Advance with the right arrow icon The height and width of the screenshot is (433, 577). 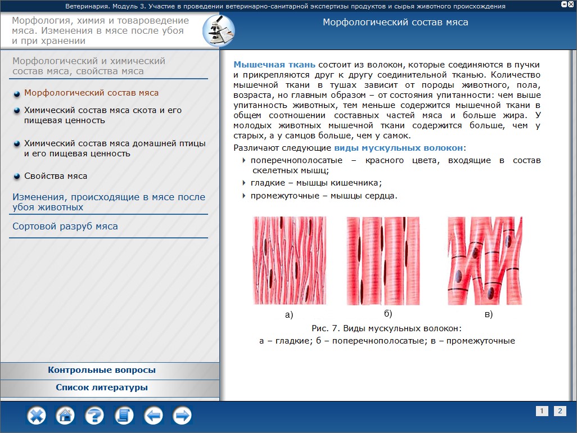[182, 416]
